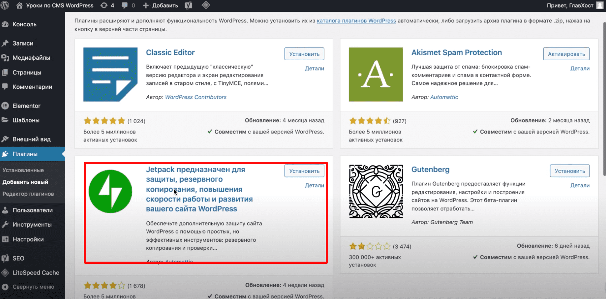606x299 pixels.
Task: Open the updates icon showing 4
Action: (x=107, y=5)
